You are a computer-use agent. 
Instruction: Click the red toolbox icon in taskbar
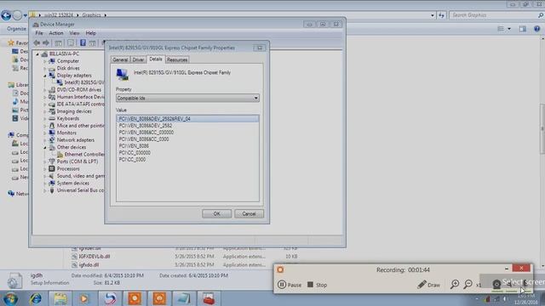point(209,298)
